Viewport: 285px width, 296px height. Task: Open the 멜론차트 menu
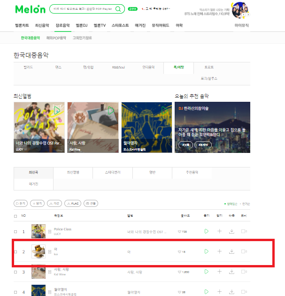[x=22, y=25]
